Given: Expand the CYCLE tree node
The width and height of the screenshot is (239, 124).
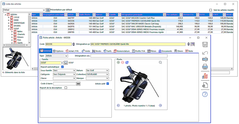Looking at the screenshot, I should (9, 17).
